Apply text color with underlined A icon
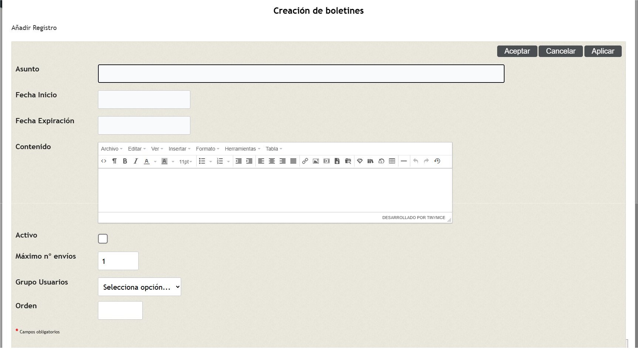 click(x=147, y=161)
